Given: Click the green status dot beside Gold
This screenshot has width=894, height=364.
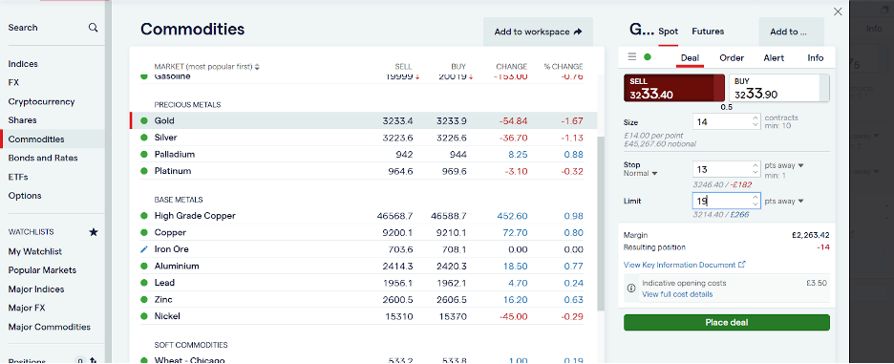Looking at the screenshot, I should coord(143,121).
